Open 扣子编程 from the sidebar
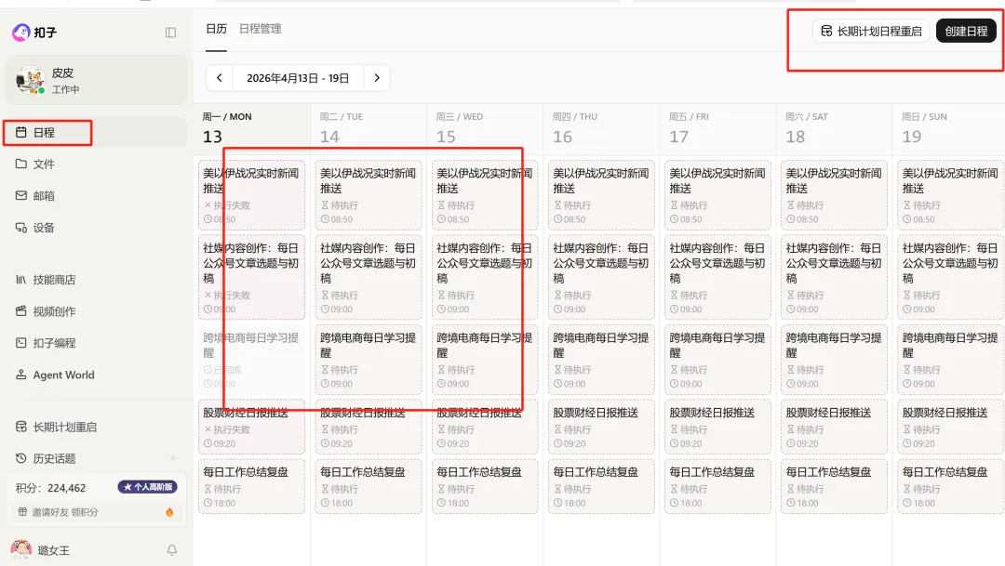This screenshot has height=566, width=1005. (96, 343)
